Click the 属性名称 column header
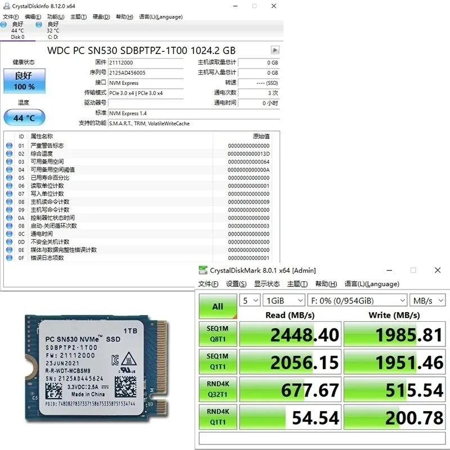This screenshot has height=450, width=450. 42,136
